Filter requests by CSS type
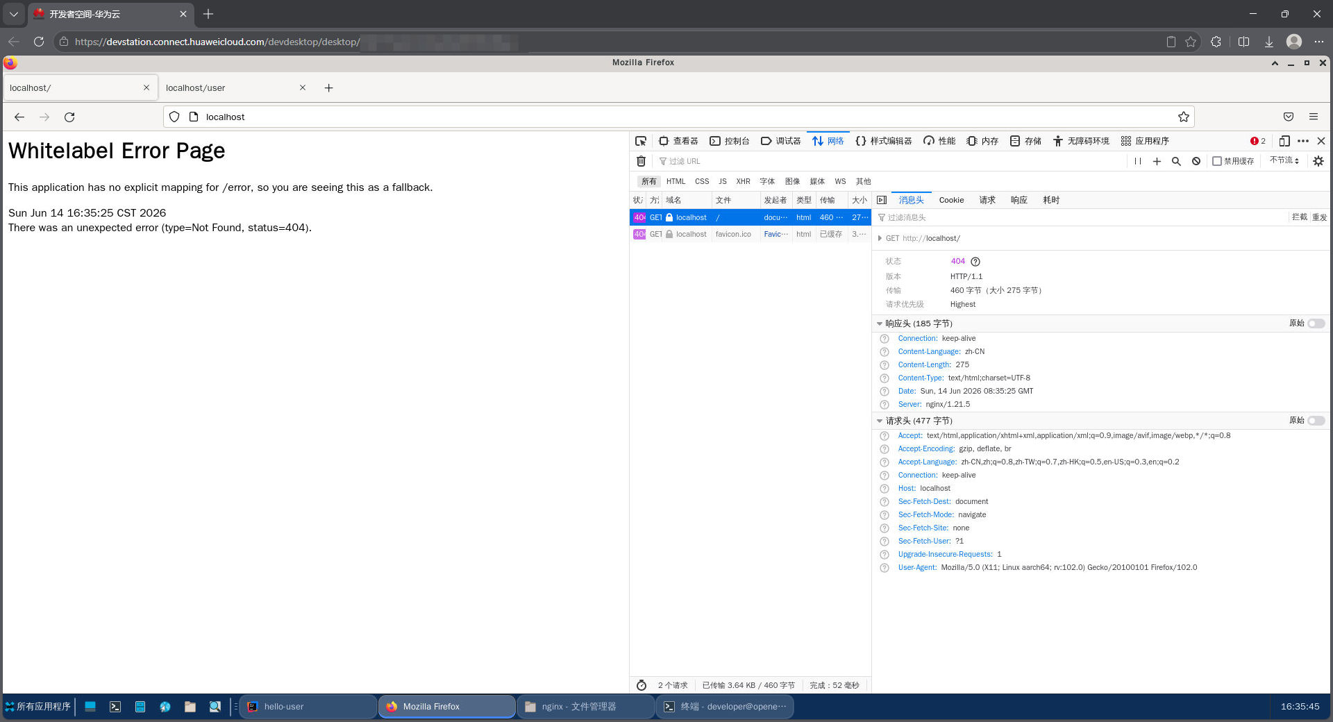 [x=702, y=181]
